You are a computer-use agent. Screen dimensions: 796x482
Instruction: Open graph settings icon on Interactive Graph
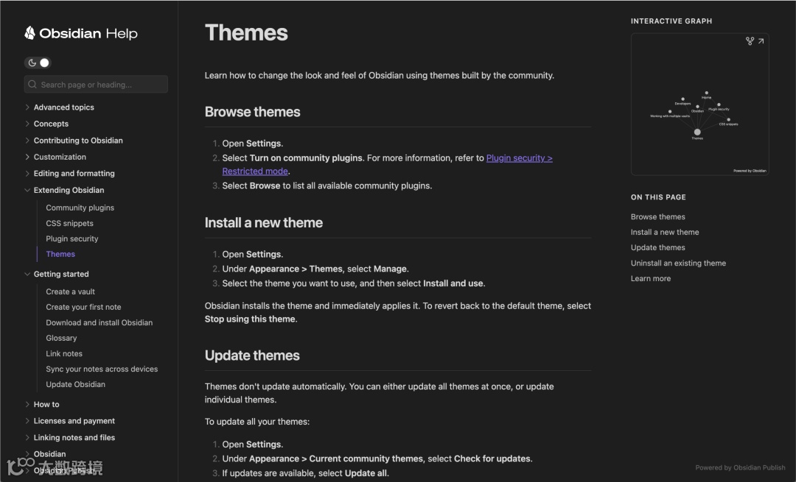750,41
